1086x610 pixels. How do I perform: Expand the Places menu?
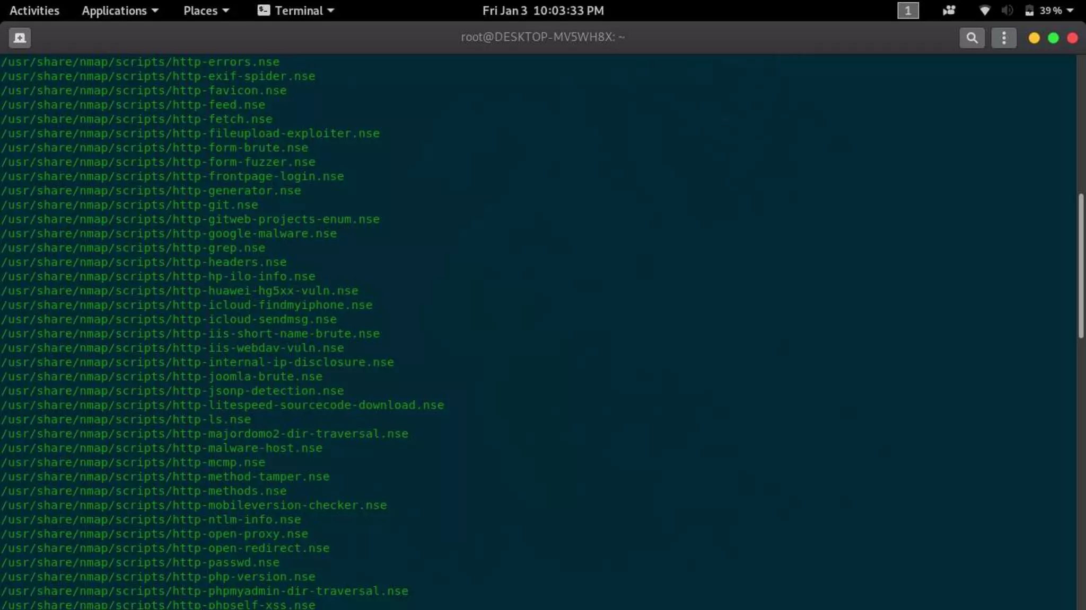click(206, 11)
